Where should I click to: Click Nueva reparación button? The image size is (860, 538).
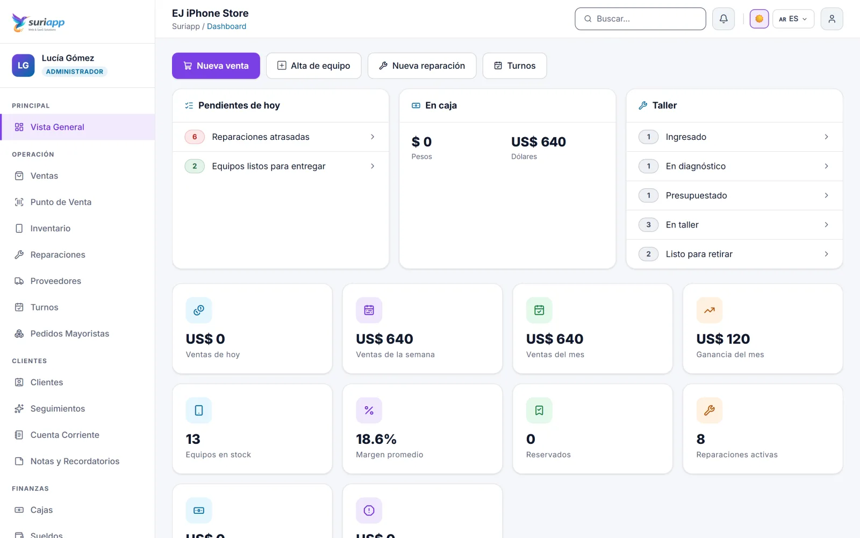422,66
